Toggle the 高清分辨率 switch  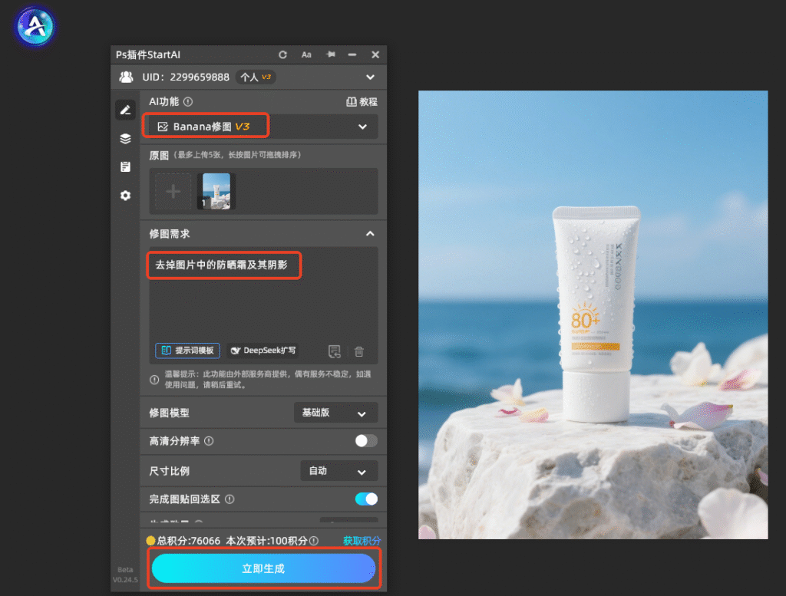tap(366, 441)
